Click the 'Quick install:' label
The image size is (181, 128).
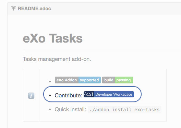click(x=70, y=109)
